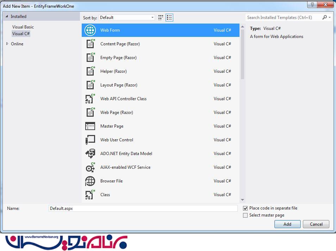Click the Content Page (Razor) icon
This screenshot has width=336, height=251.
point(90,44)
